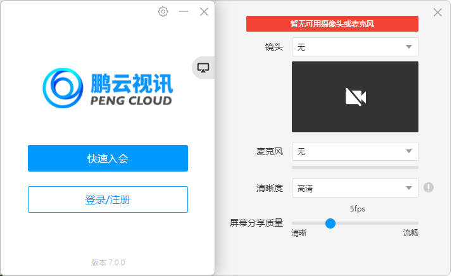Image resolution: width=452 pixels, height=276 pixels.
Task: Click the screen casting icon tab
Action: 203,68
